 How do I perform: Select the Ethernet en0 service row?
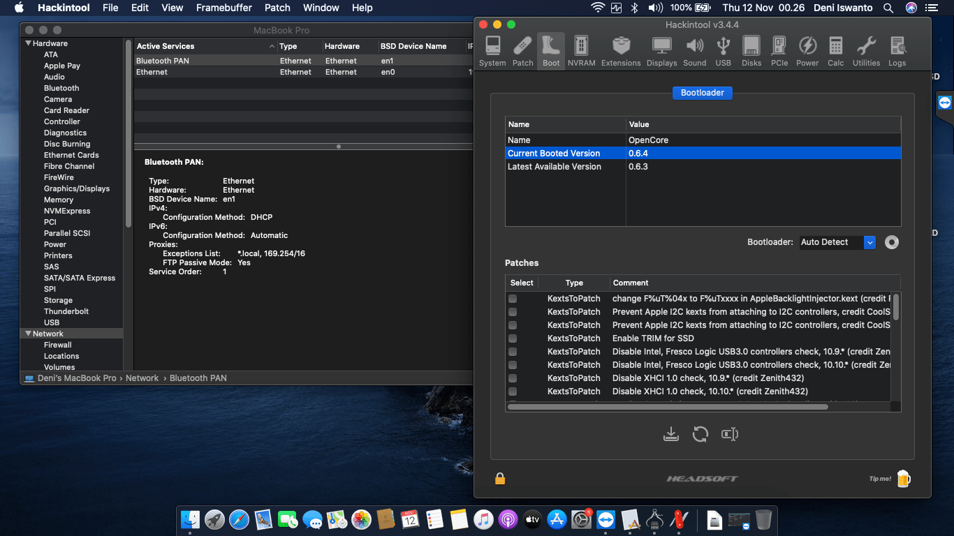(304, 72)
